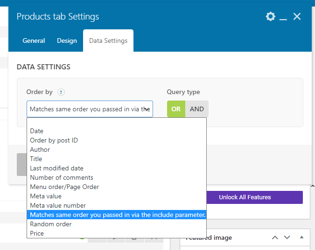Viewport: 315px width, 250px height.
Task: Open the Data Settings tab
Action: [x=108, y=41]
